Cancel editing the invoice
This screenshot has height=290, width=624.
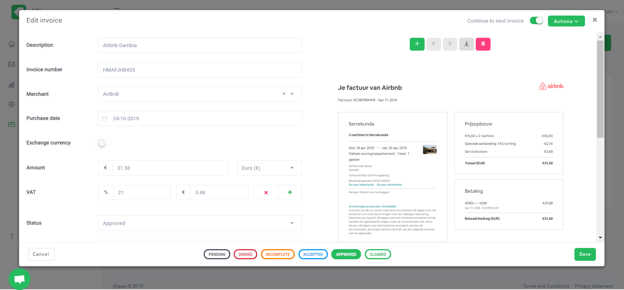tap(41, 254)
